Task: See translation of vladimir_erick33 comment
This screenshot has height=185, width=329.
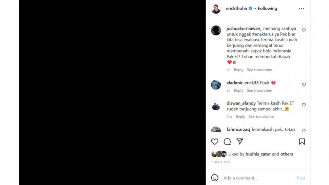Action: tap(259, 91)
